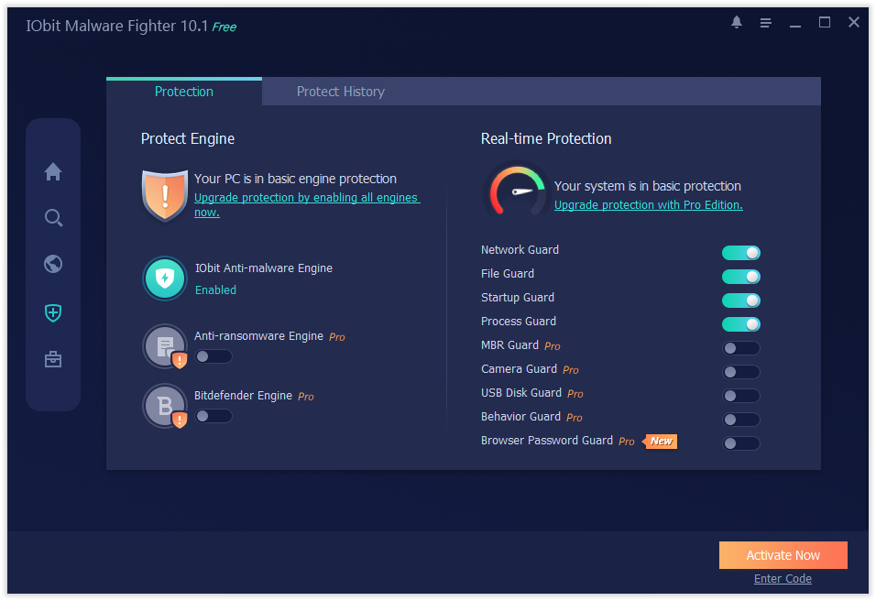This screenshot has width=876, height=601.
Task: Open the main menu via the hamburger icon
Action: (765, 22)
